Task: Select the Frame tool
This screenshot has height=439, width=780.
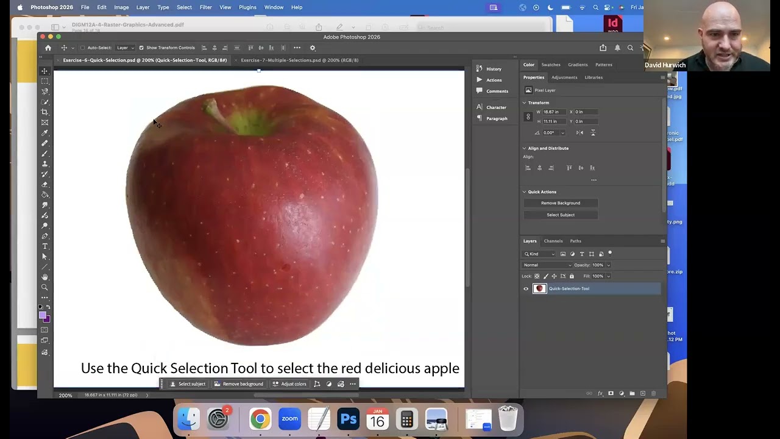Action: click(x=44, y=122)
